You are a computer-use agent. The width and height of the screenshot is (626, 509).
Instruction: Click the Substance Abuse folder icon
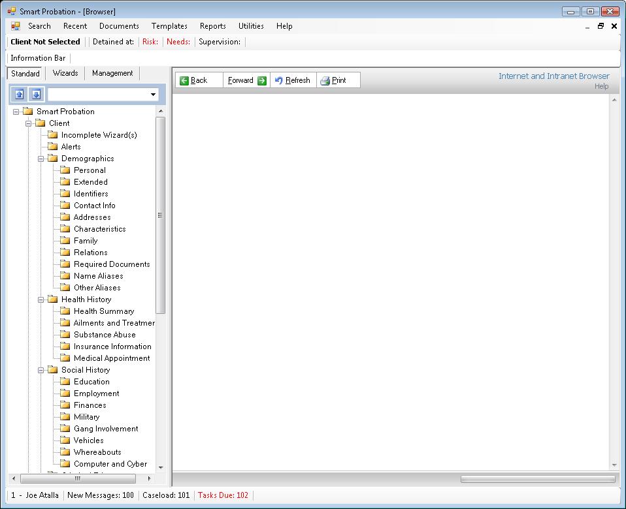(65, 334)
